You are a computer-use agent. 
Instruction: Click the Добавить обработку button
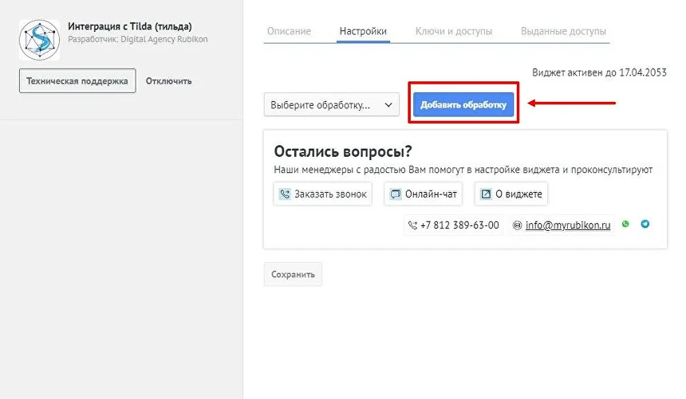point(463,104)
